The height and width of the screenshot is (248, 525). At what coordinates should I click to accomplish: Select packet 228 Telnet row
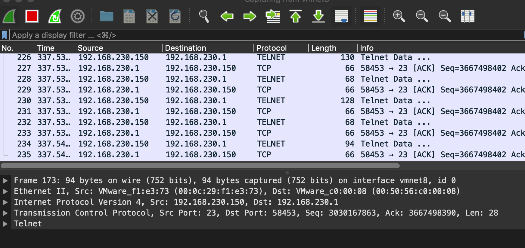[262, 79]
